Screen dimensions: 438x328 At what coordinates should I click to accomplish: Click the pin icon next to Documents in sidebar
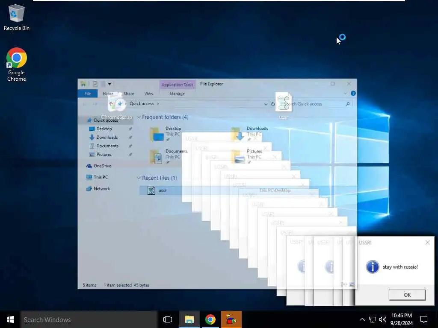point(130,146)
